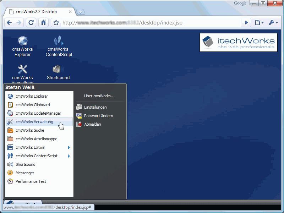Select cmsWorks Suche menu entry
The image size is (284, 213).
click(x=39, y=130)
